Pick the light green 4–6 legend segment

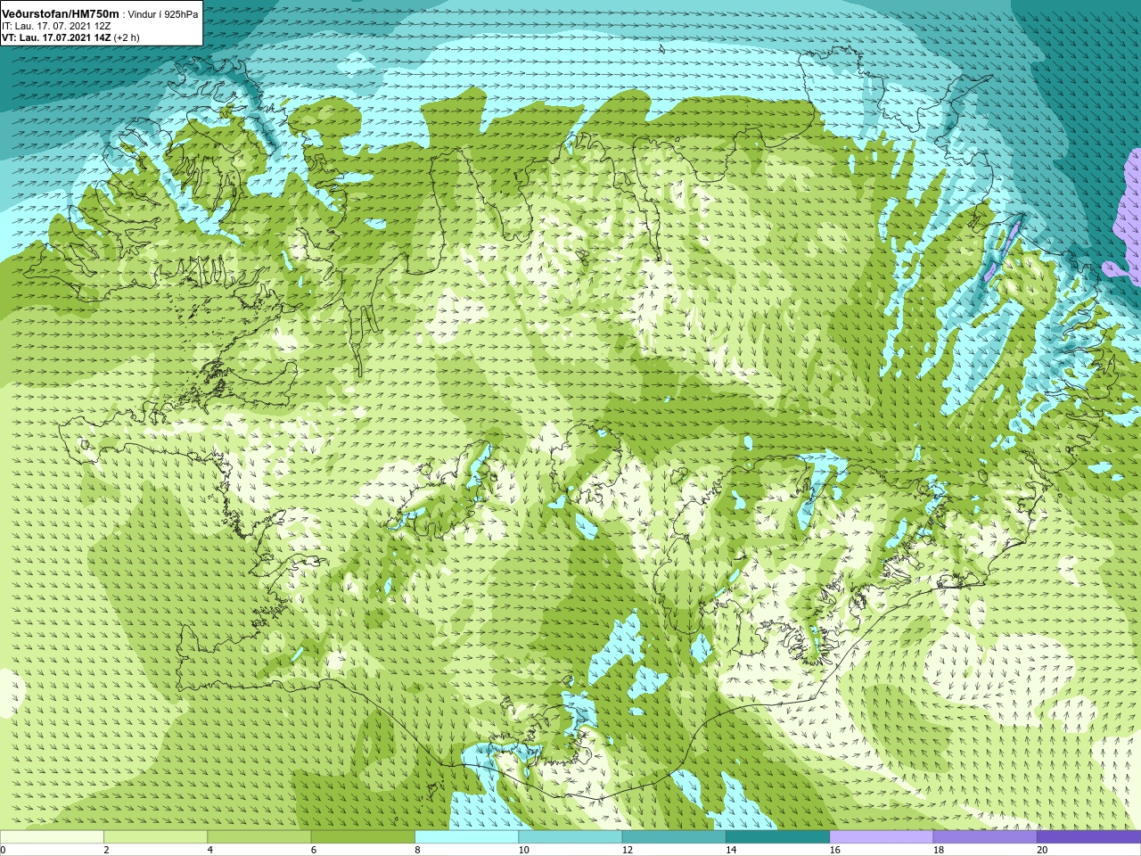pos(259,837)
